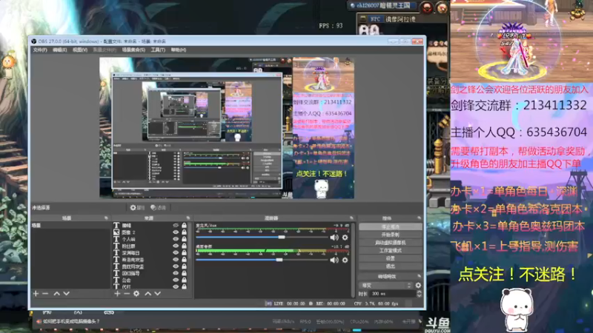Open source 属性 properties in the source toolbar
Viewport: 593px width, 333px height.
(x=138, y=208)
